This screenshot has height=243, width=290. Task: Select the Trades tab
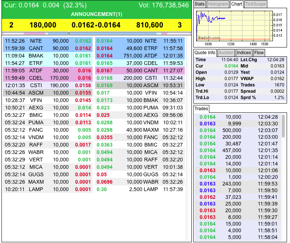pos(201,109)
